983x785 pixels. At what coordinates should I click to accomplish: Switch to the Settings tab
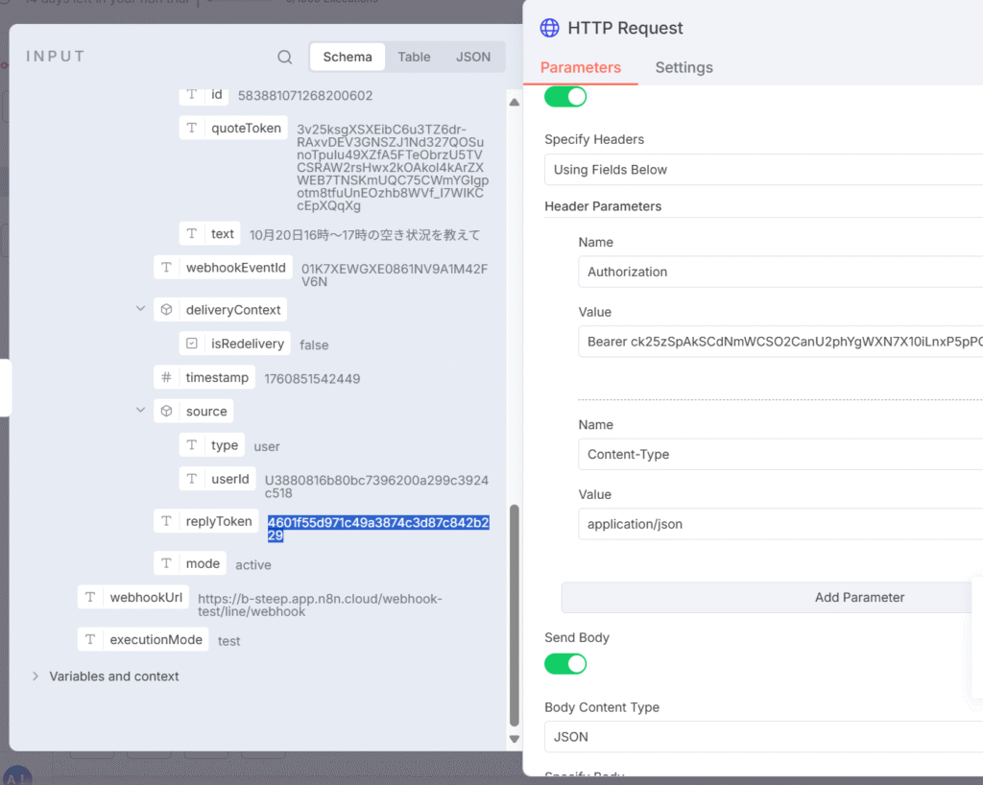683,68
